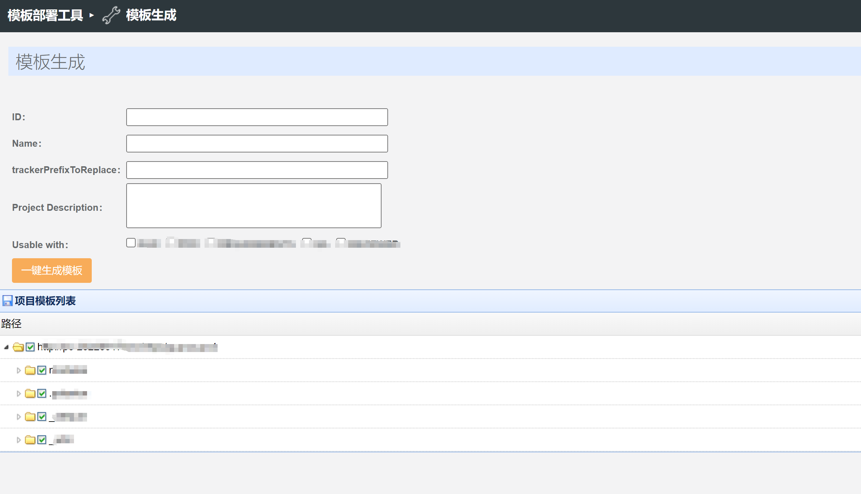The width and height of the screenshot is (861, 494).
Task: Collapse the root http path node
Action: pyautogui.click(x=6, y=347)
